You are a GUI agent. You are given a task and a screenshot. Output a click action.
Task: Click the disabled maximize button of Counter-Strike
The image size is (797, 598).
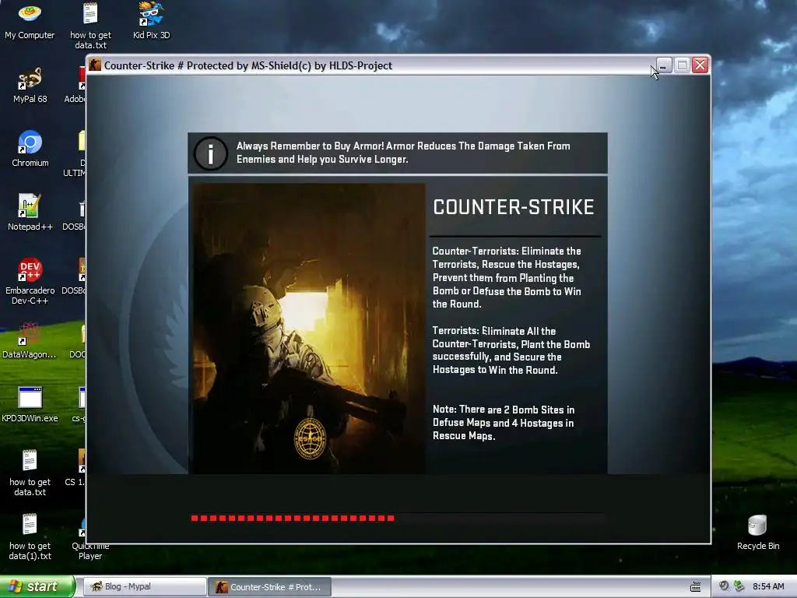(682, 65)
